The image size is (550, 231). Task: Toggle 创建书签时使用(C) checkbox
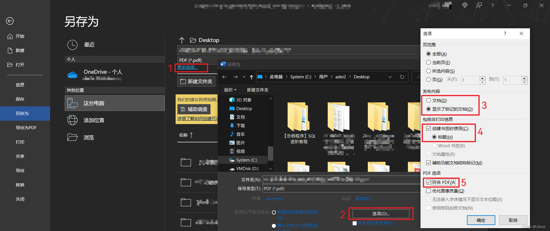pos(429,128)
